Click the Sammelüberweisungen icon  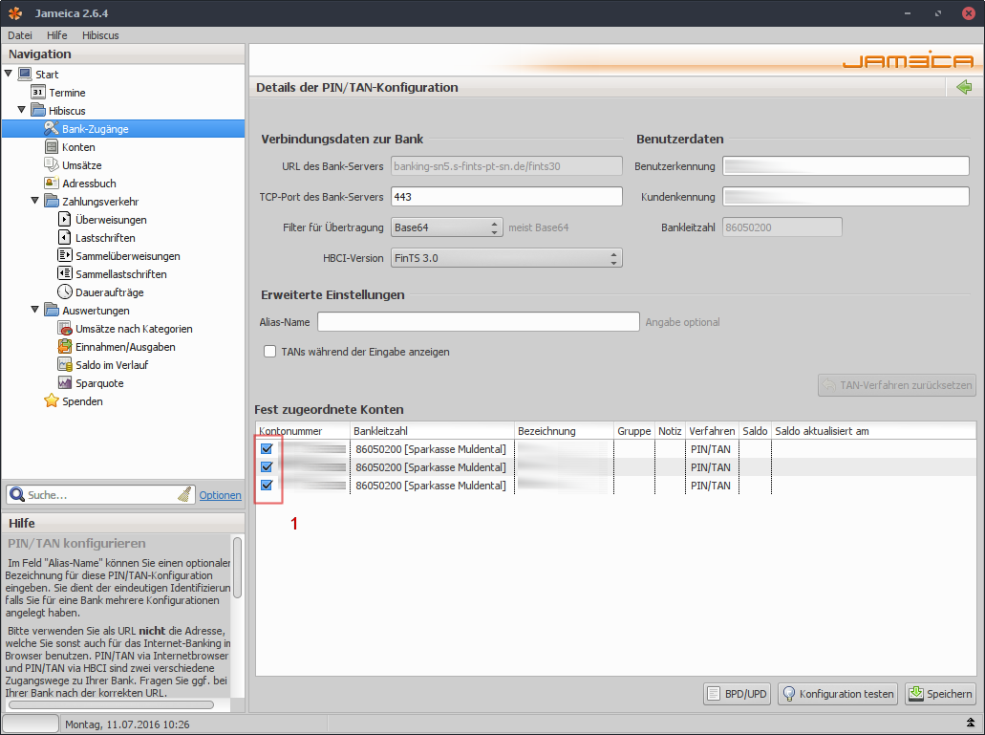point(65,256)
